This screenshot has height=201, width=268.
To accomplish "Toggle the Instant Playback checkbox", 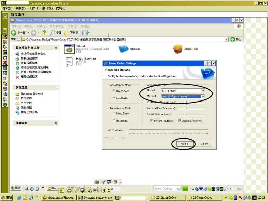I will pos(151,121).
